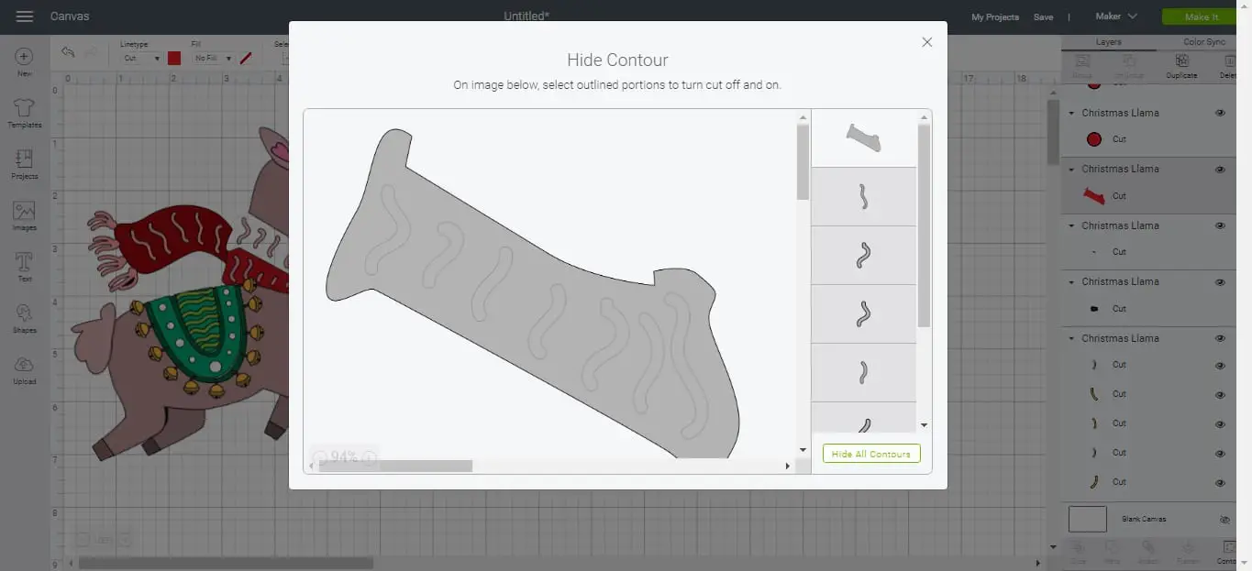Select the whole scarf contour thumbnail
This screenshot has height=571, width=1252.
point(863,138)
